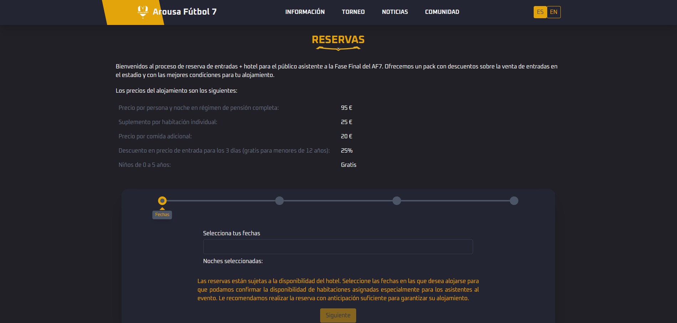
Task: Click the 95 € price value
Action: click(347, 108)
